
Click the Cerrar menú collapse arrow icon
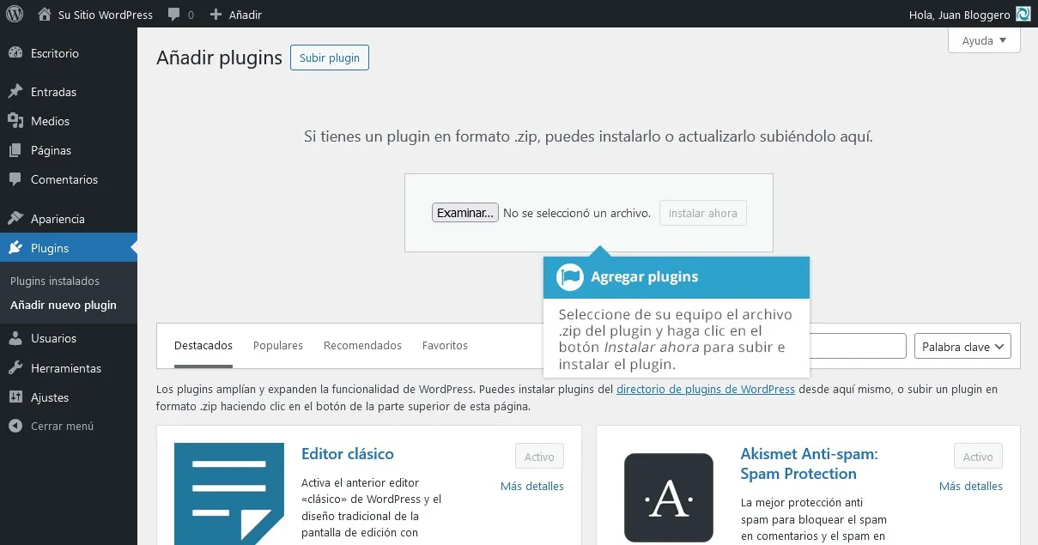click(x=15, y=426)
